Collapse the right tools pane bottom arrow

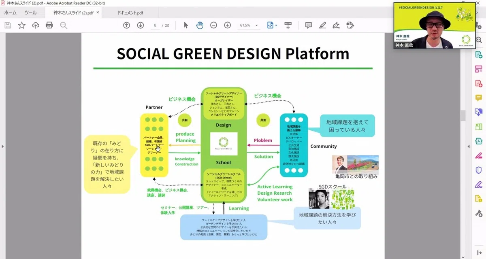pos(479,253)
